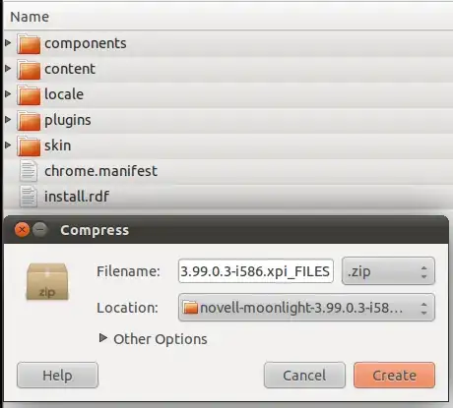This screenshot has height=408, width=453.
Task: Click inside the Filename text field
Action: (256, 271)
